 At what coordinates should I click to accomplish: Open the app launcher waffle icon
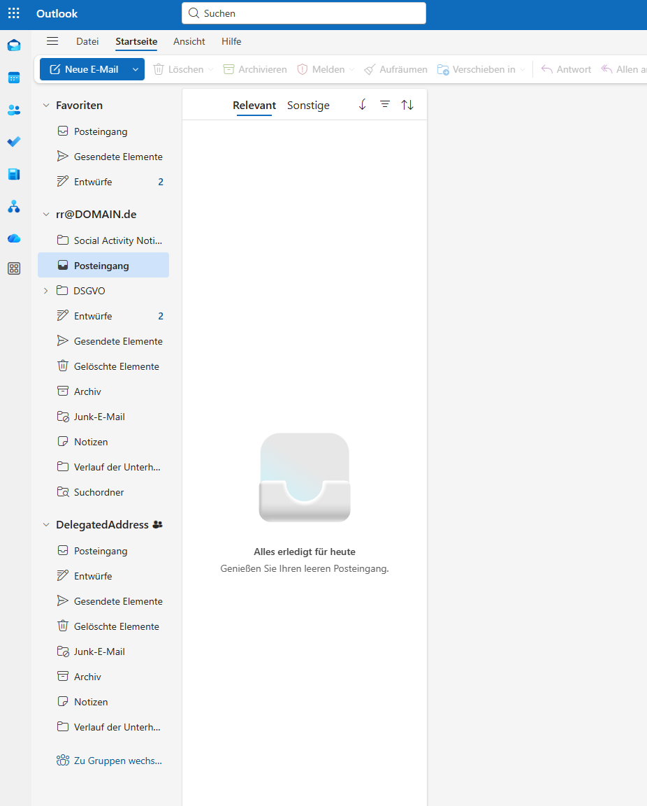[x=14, y=13]
